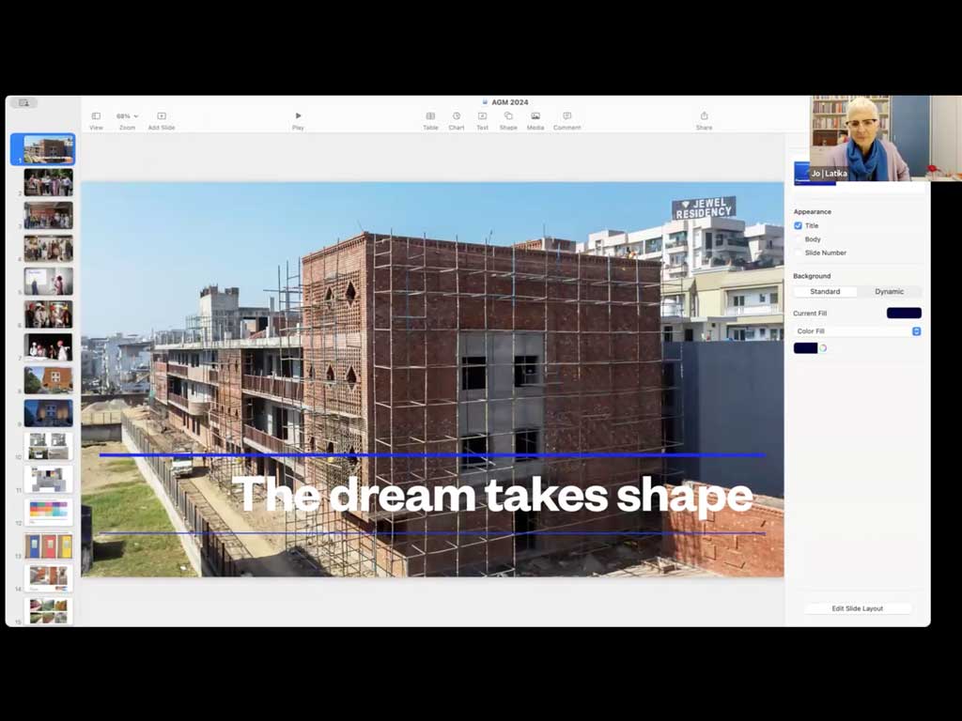Click the Chart icon in toolbar

point(457,116)
